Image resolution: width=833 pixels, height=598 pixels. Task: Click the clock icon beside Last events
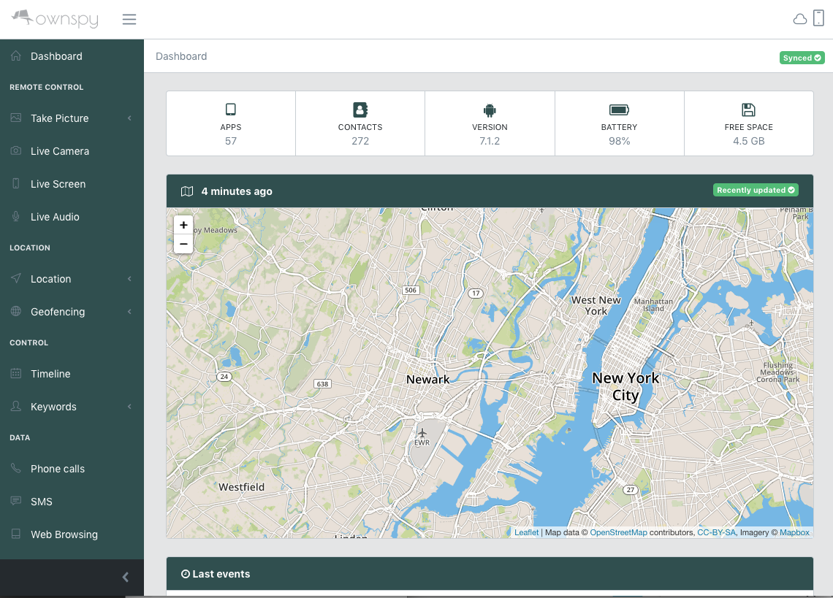(186, 574)
